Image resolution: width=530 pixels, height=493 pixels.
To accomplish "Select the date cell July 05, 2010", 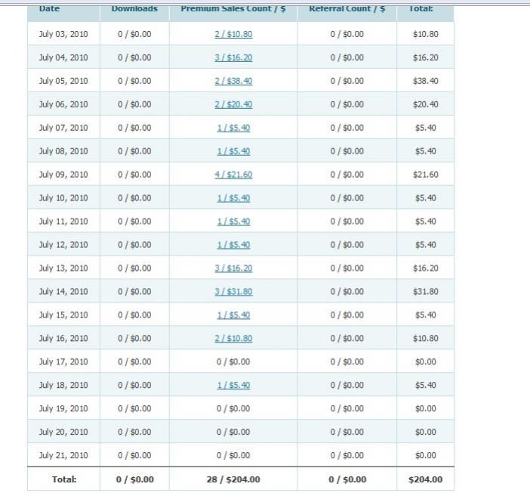I will pyautogui.click(x=63, y=81).
